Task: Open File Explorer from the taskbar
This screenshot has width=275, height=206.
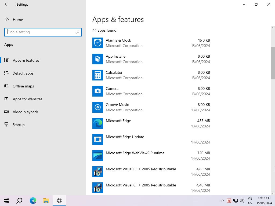Action: (x=46, y=201)
